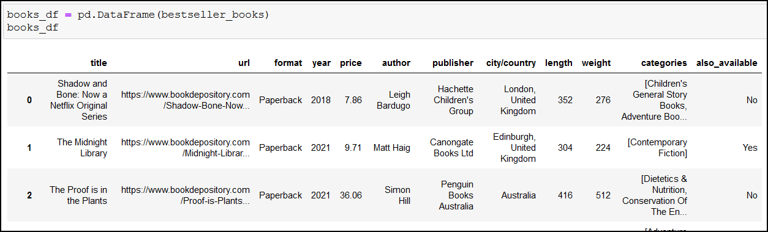Click the 'year' column header

(x=321, y=63)
